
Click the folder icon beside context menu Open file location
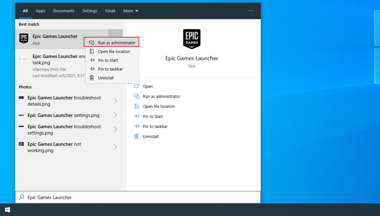[x=92, y=51]
